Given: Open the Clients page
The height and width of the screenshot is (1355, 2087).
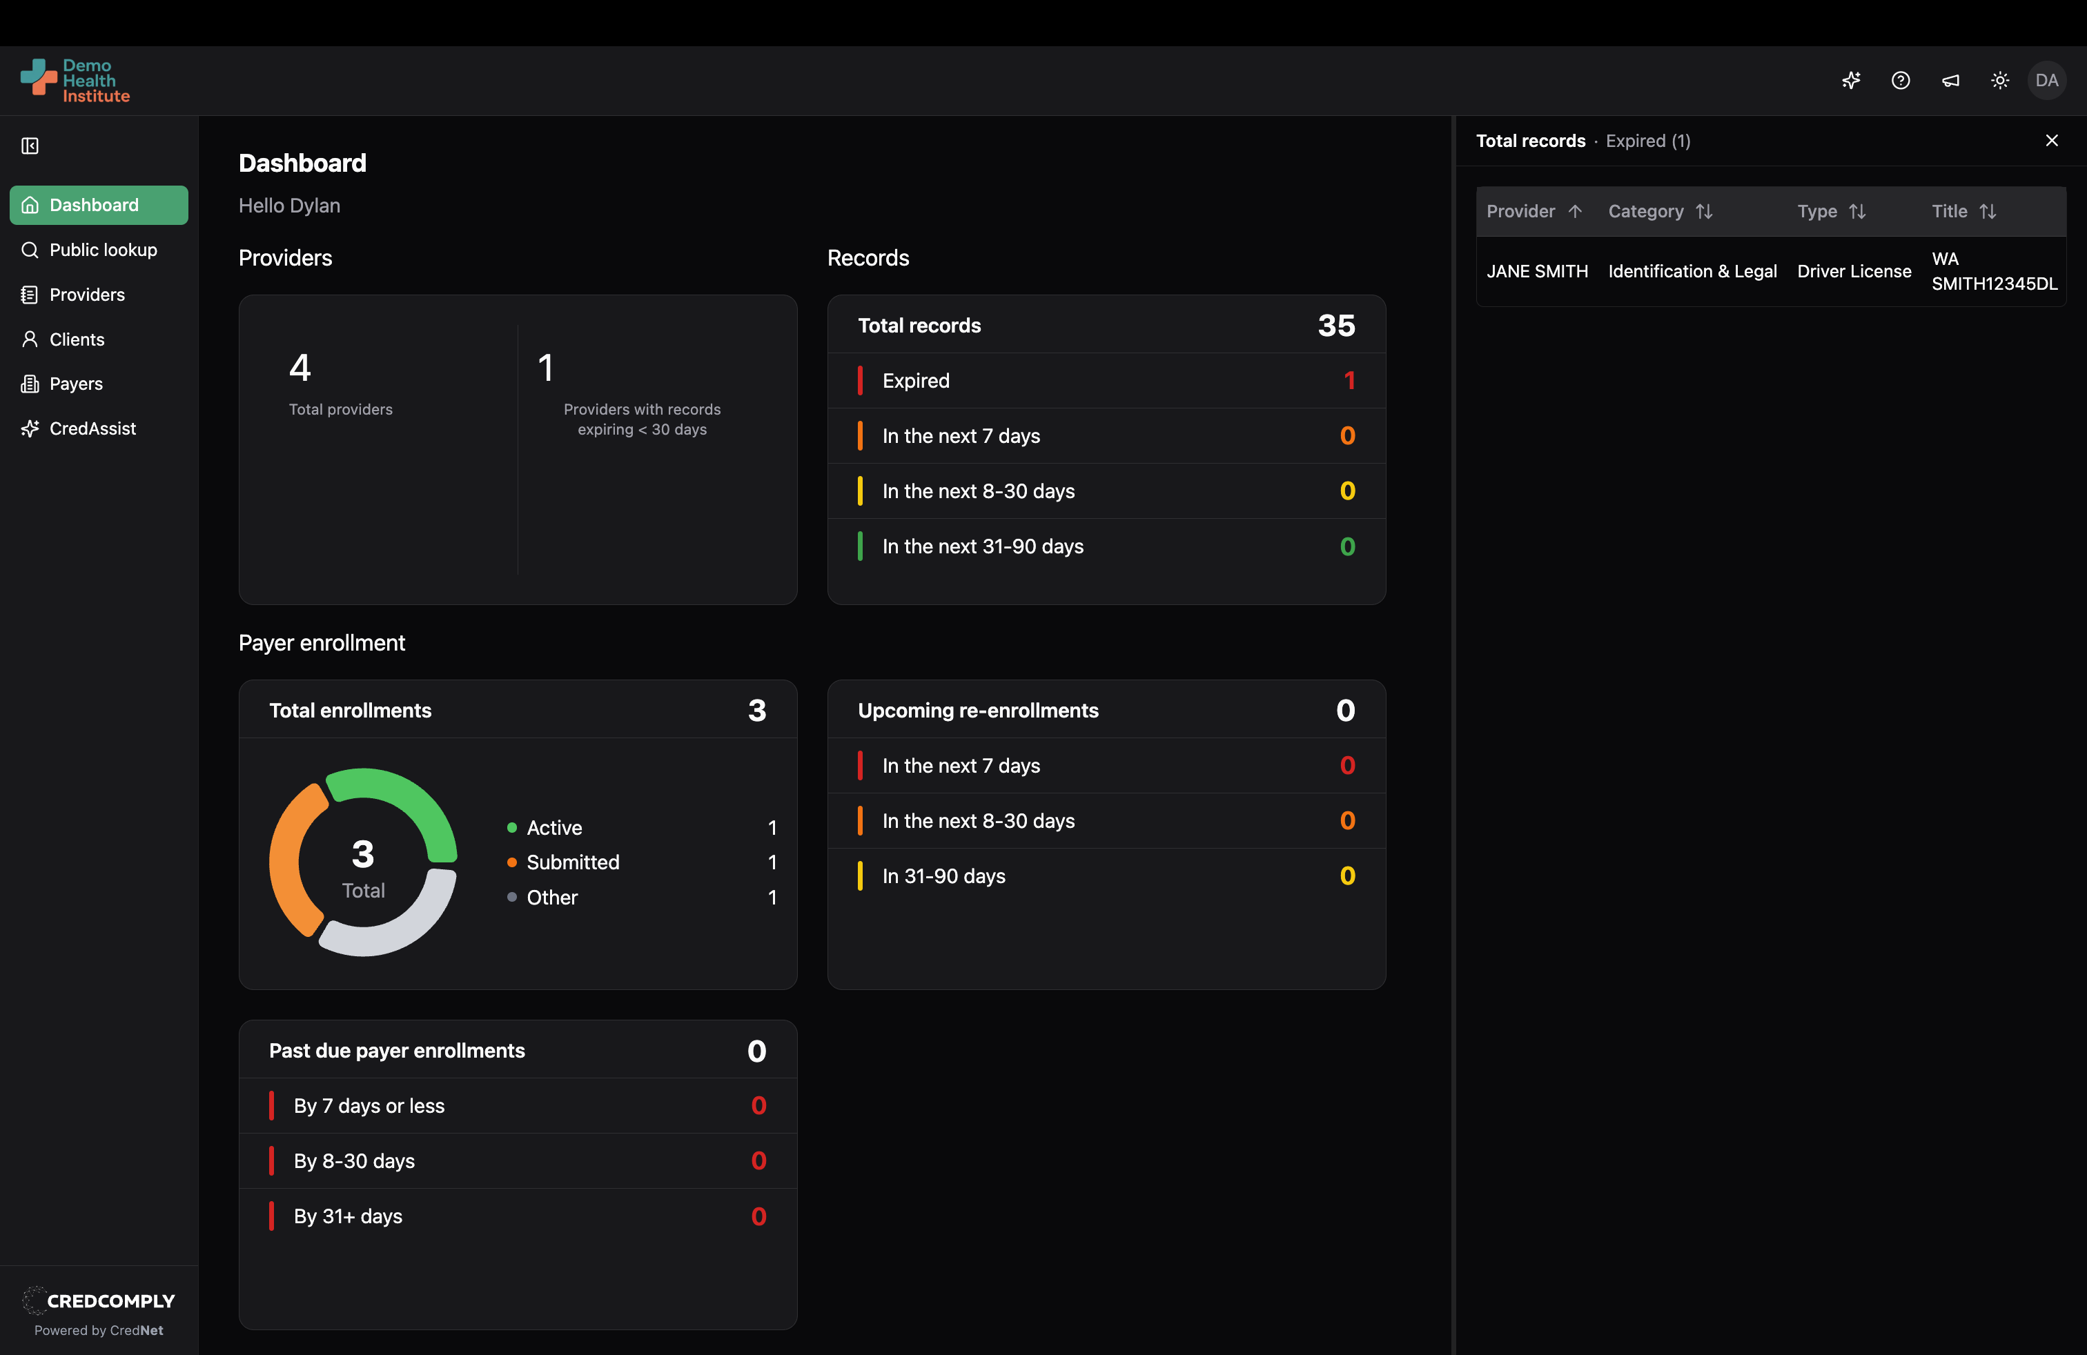Looking at the screenshot, I should (77, 339).
